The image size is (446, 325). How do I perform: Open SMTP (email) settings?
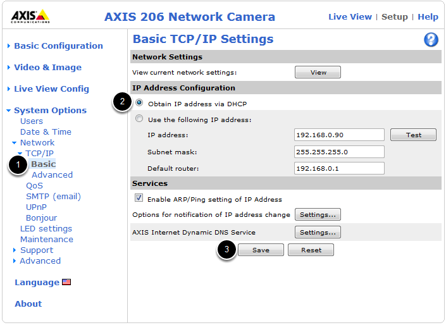[x=54, y=197]
